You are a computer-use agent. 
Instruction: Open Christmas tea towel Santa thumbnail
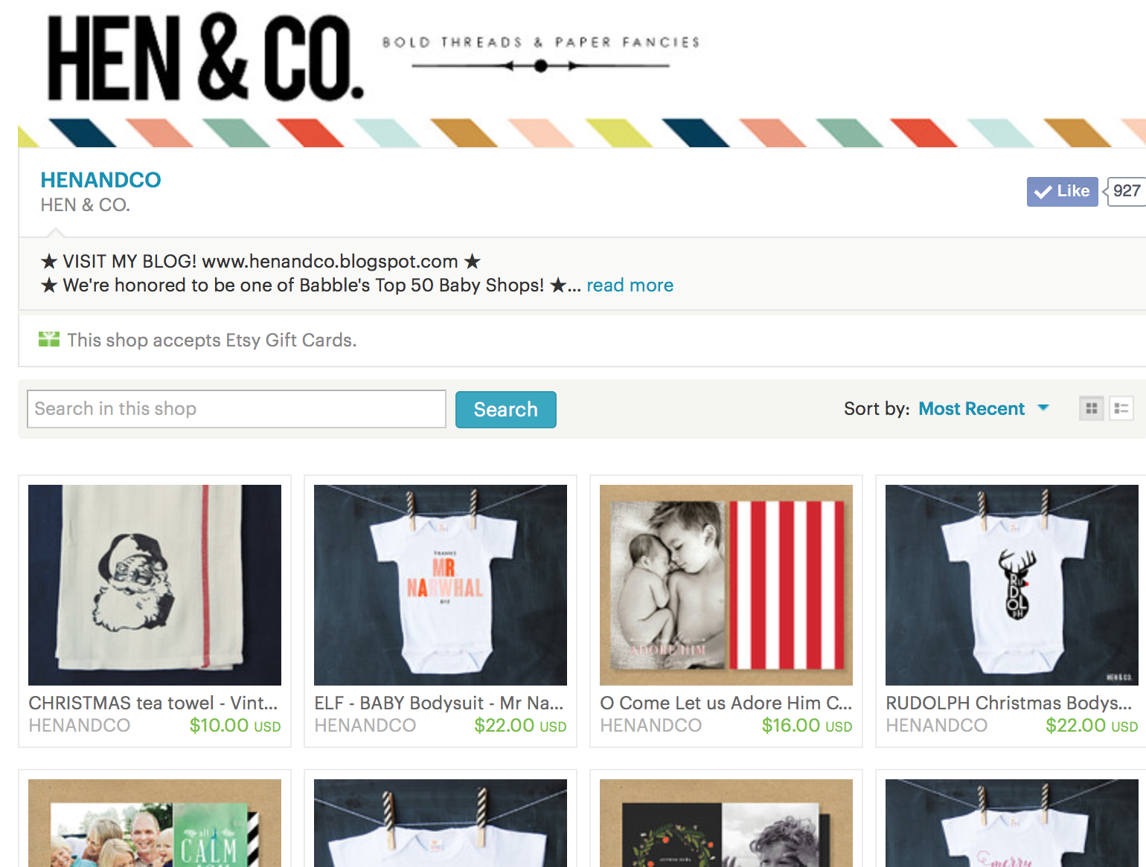tap(155, 585)
